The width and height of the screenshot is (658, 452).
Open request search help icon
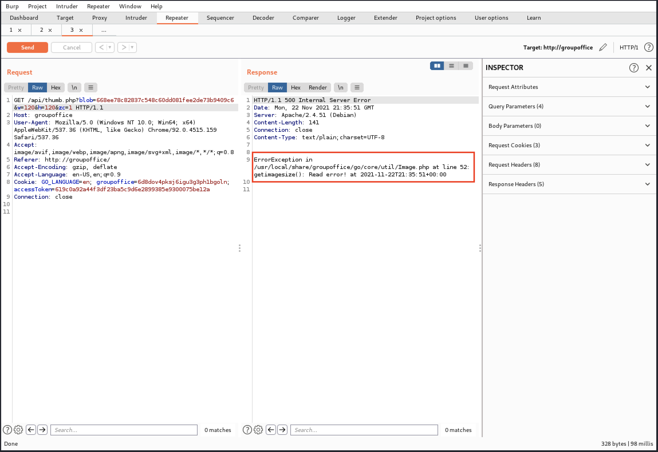(7, 430)
